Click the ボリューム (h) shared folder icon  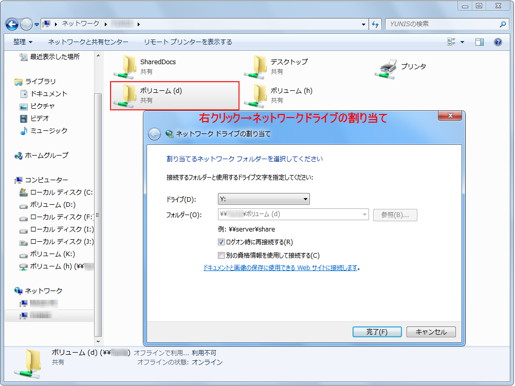tap(255, 95)
